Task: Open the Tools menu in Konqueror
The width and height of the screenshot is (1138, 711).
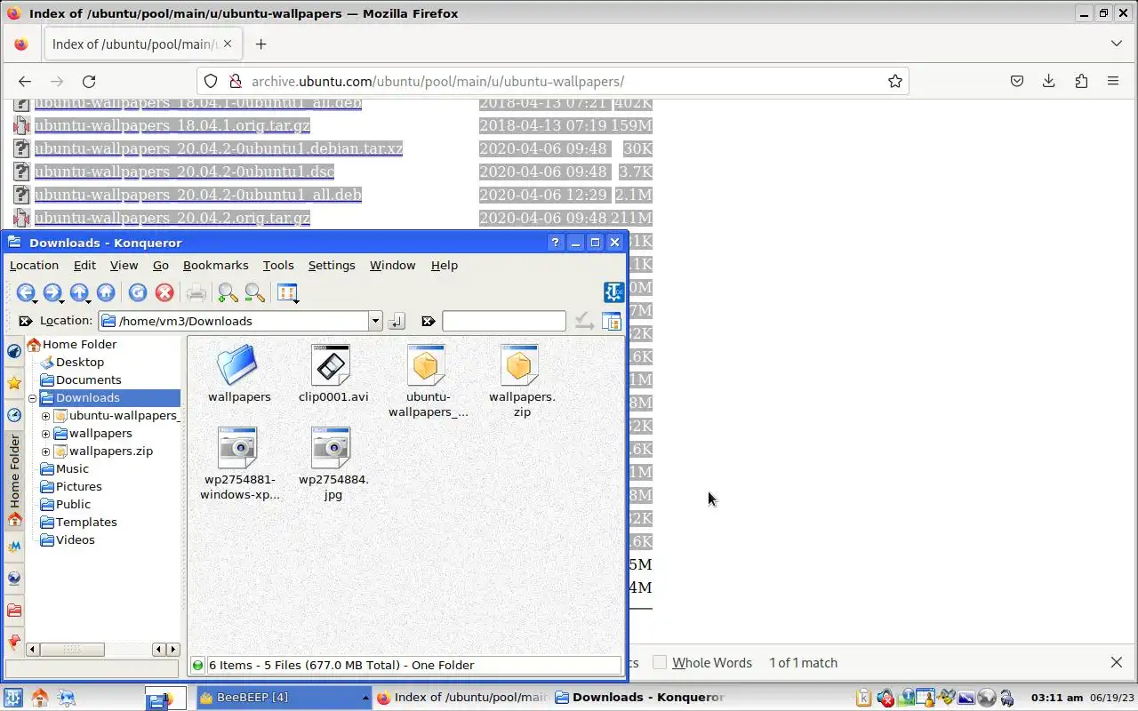Action: [x=278, y=265]
